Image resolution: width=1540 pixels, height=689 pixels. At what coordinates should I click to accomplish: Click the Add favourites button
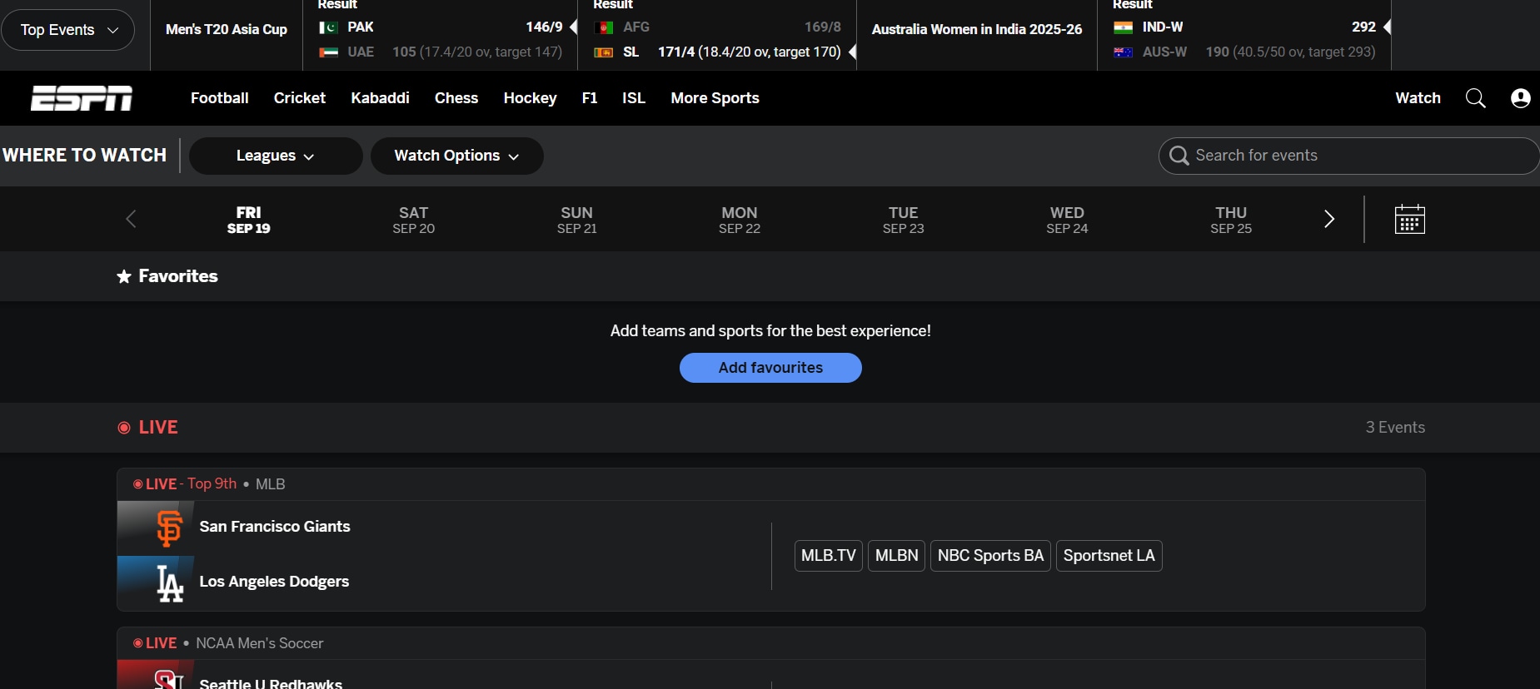click(x=770, y=368)
